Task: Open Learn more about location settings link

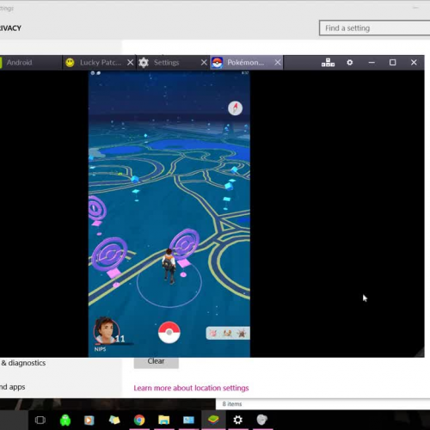Action: (191, 388)
